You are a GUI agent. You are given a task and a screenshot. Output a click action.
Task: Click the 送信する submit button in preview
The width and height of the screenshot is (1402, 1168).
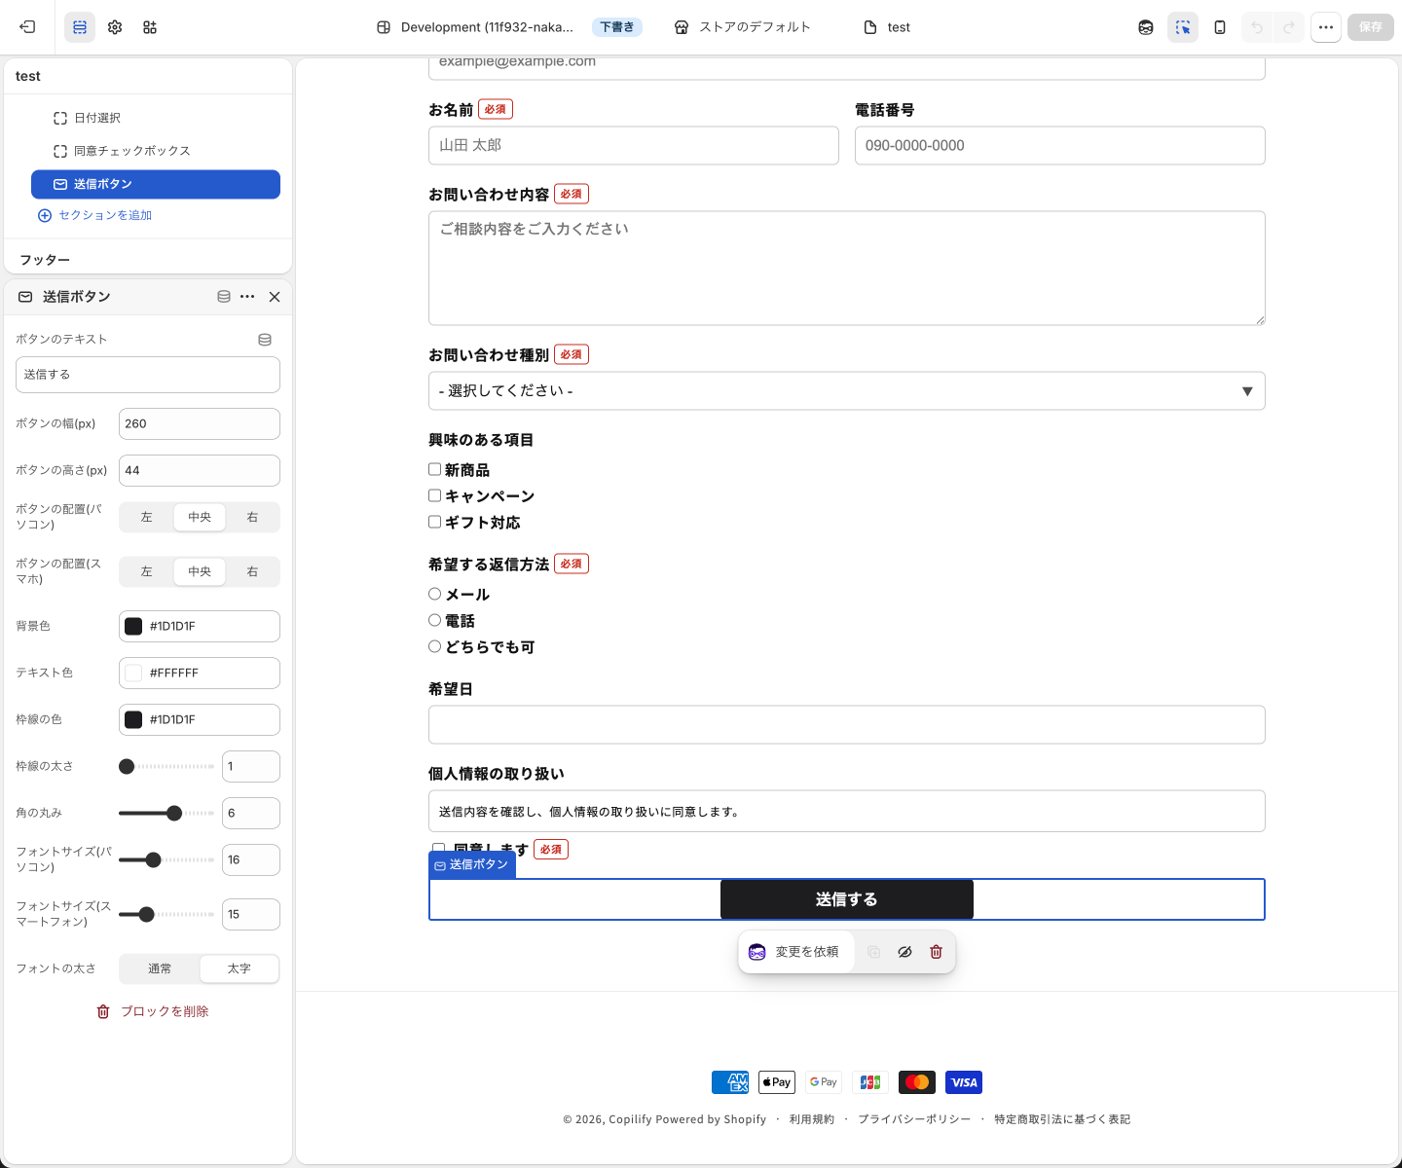pyautogui.click(x=847, y=899)
